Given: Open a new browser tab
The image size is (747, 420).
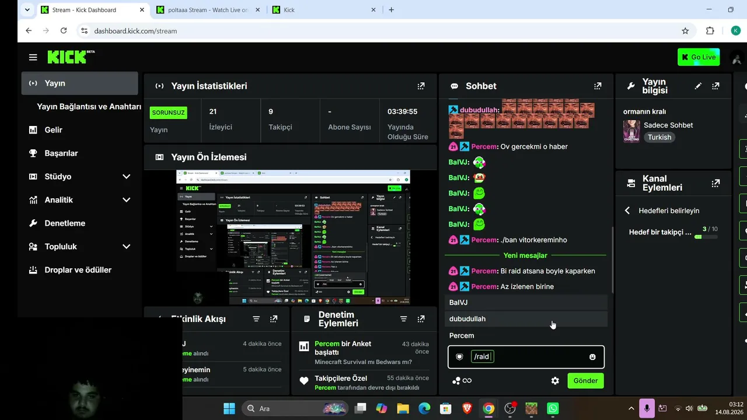Looking at the screenshot, I should point(391,10).
